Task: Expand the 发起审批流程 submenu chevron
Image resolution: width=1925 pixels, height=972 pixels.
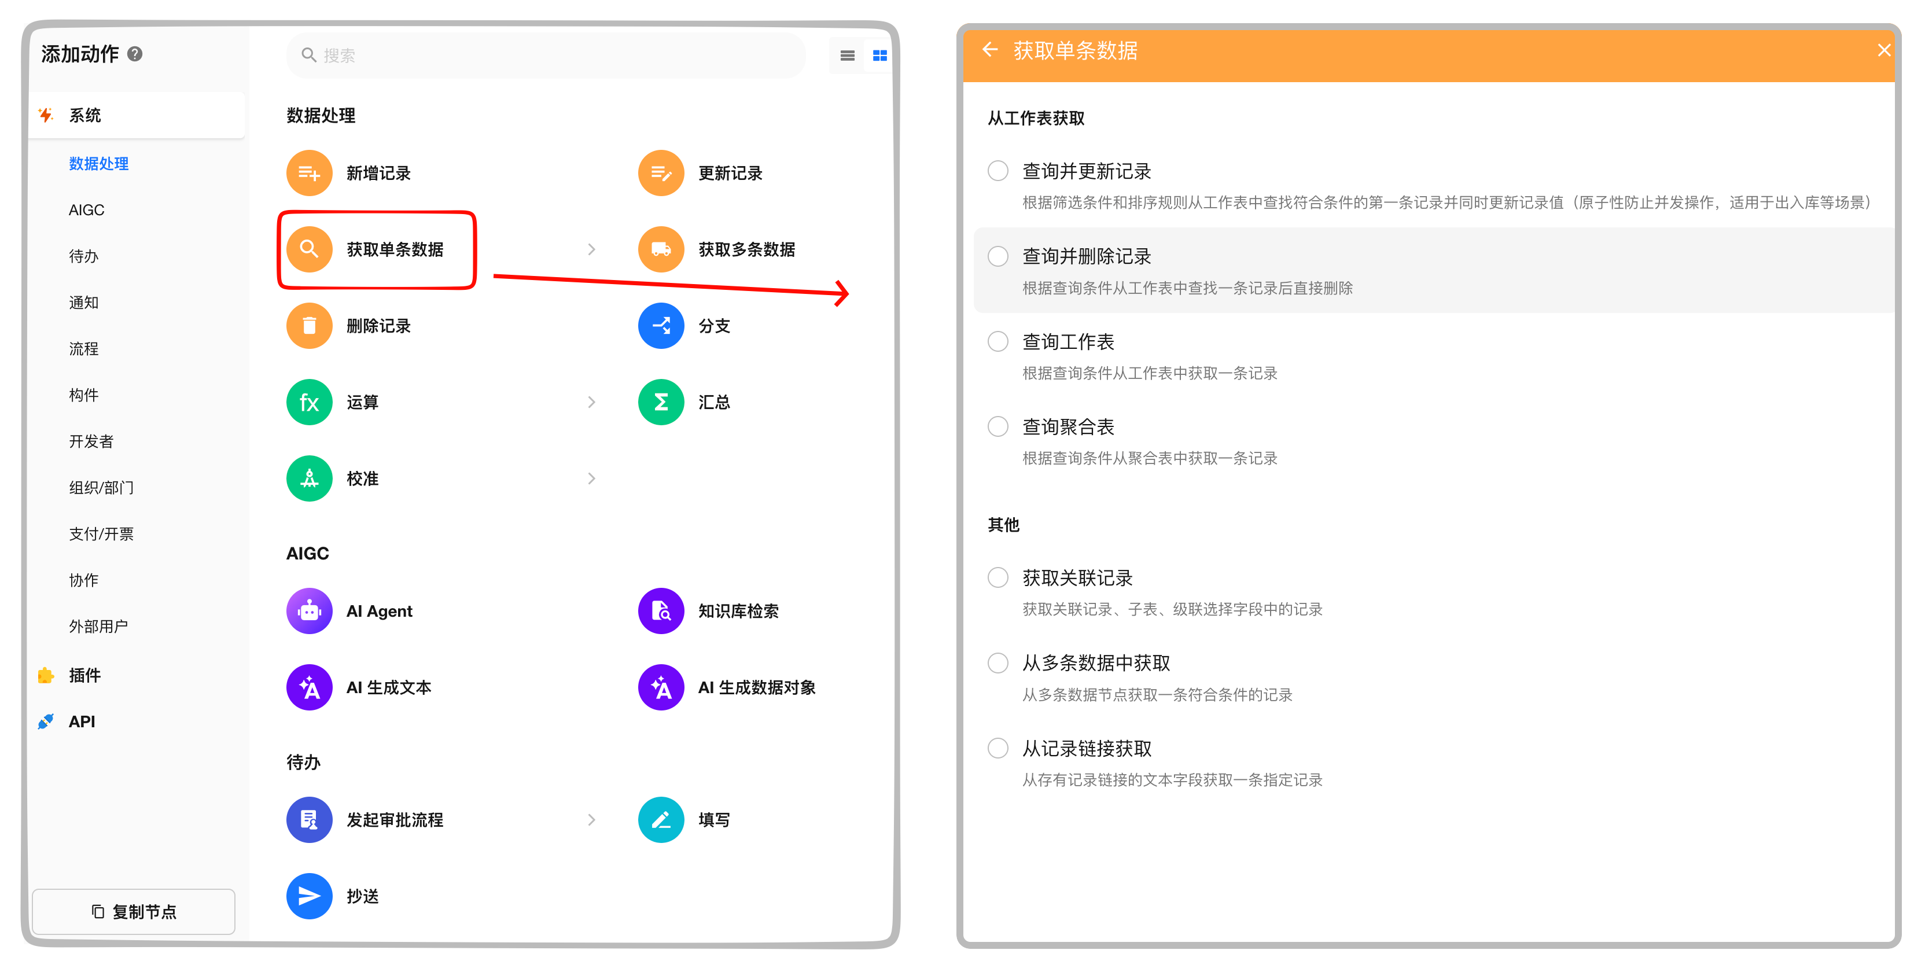Action: (x=591, y=820)
